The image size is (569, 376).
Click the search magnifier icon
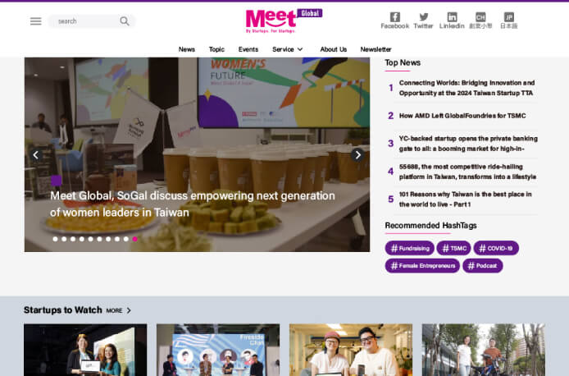coord(125,21)
